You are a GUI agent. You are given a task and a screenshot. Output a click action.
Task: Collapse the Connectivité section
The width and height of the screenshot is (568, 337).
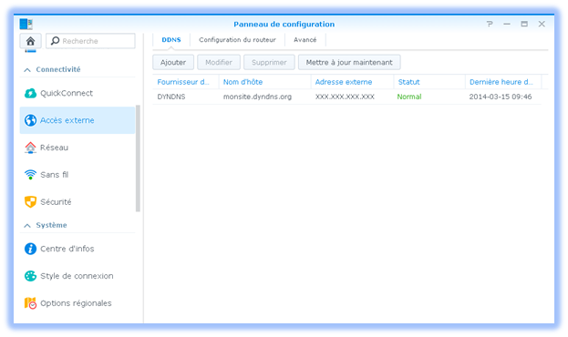coord(27,69)
